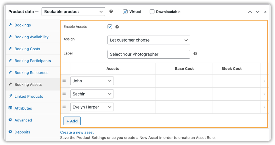The height and width of the screenshot is (145, 275).
Task: Remove the Evelyn Harper row with x
Action: (264, 107)
